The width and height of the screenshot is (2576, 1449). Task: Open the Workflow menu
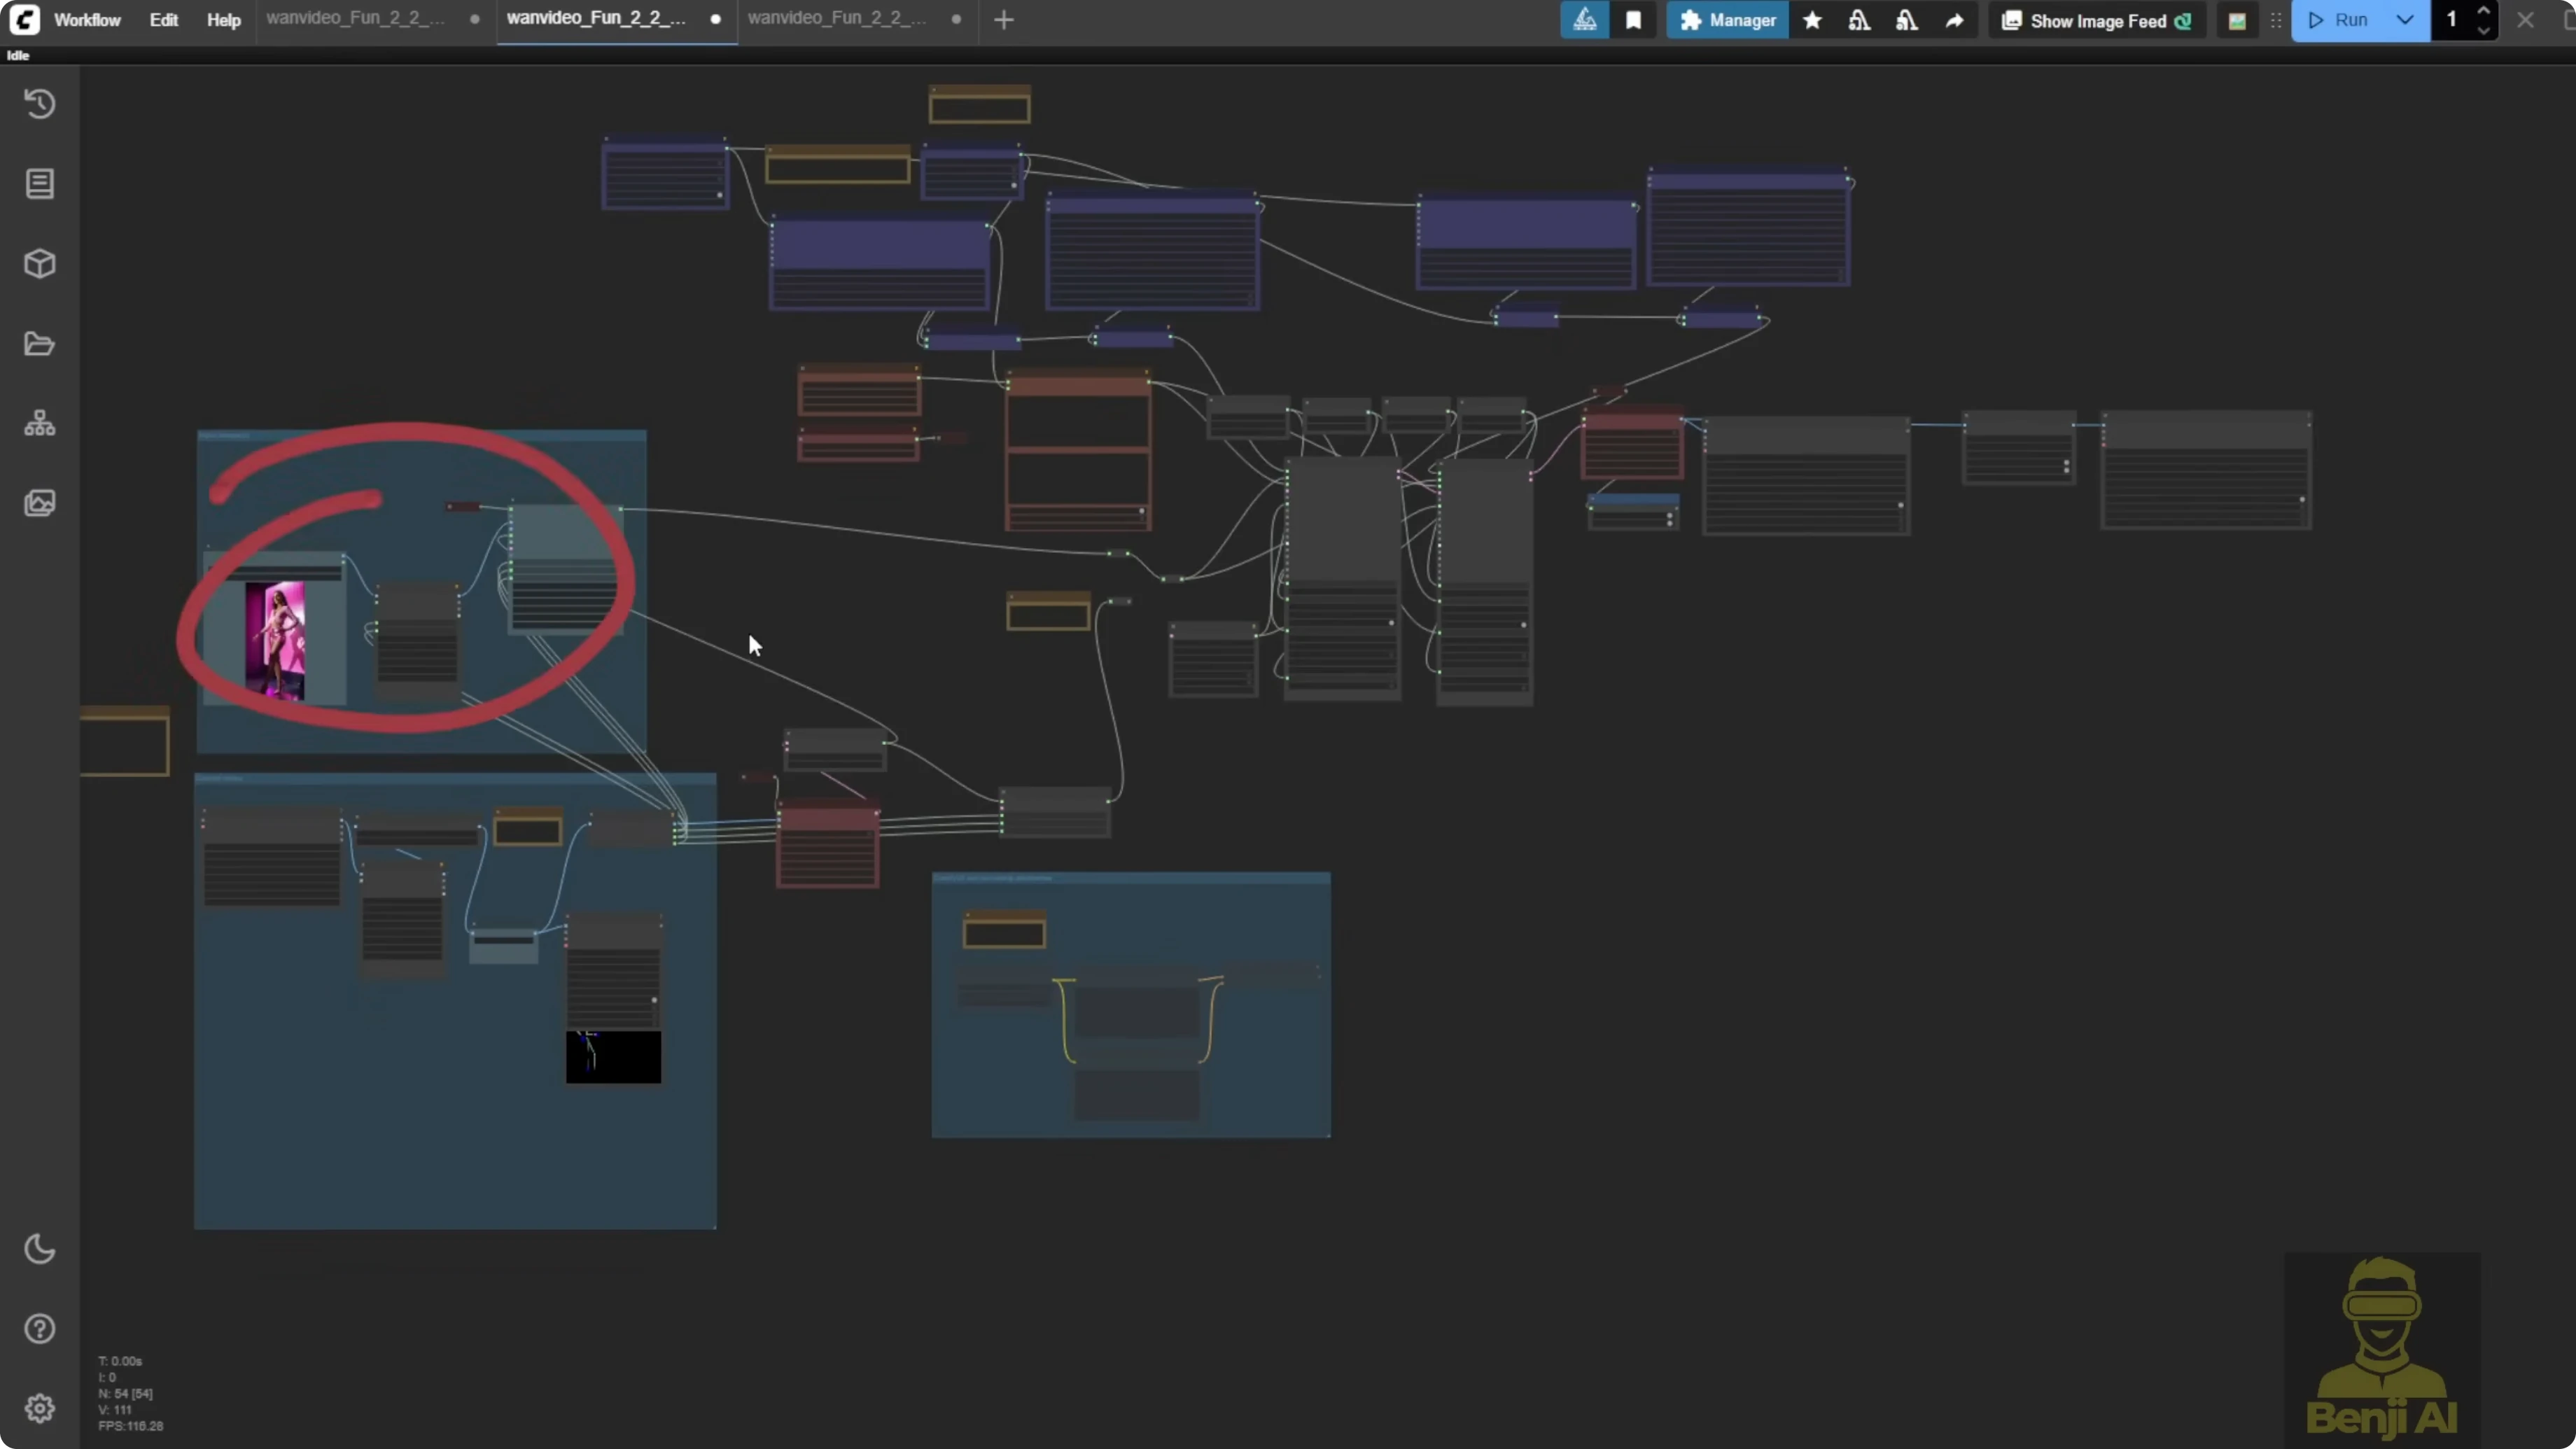[x=87, y=19]
